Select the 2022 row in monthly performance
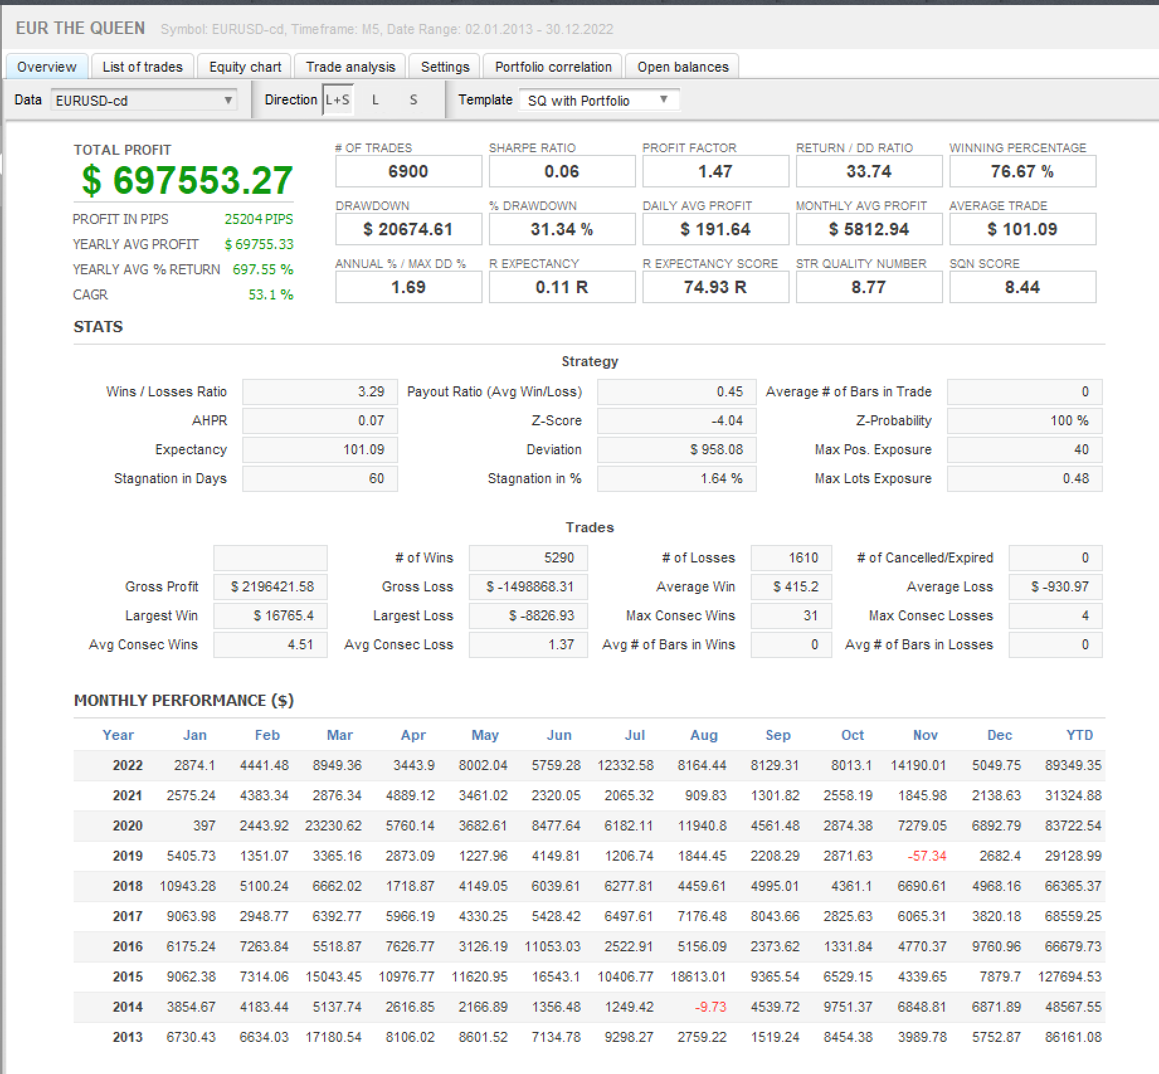Image resolution: width=1159 pixels, height=1074 pixels. click(128, 765)
